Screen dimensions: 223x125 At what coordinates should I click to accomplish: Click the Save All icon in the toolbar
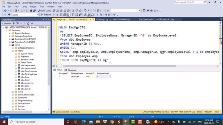34,11
